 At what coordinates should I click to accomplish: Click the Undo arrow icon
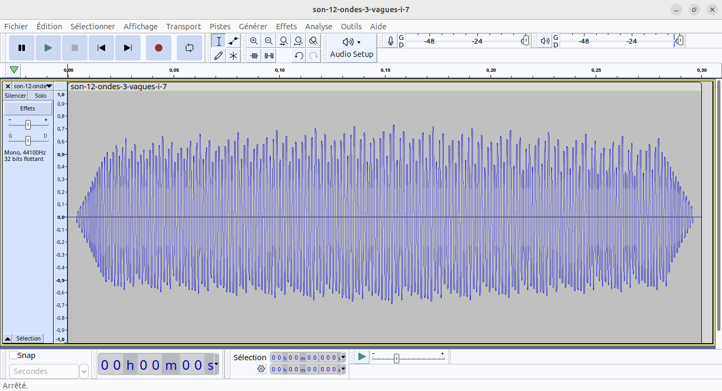coord(299,56)
